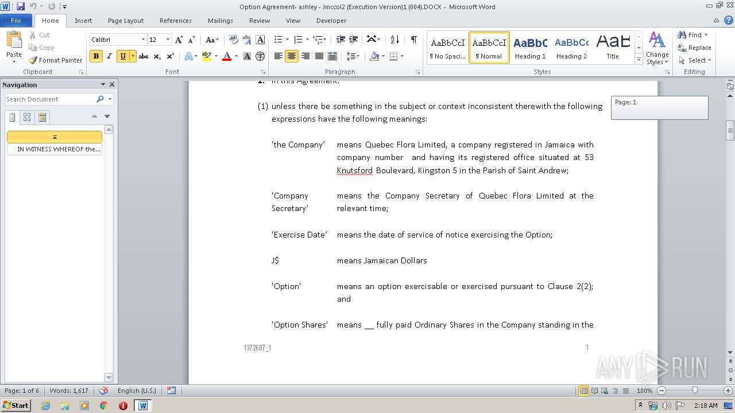Viewport: 735px width, 413px height.
Task: Justify the paragraph text
Action: point(318,56)
